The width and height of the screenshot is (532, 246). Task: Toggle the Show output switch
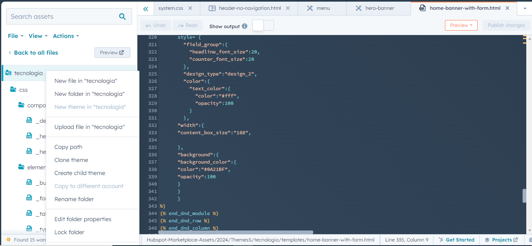(x=263, y=26)
